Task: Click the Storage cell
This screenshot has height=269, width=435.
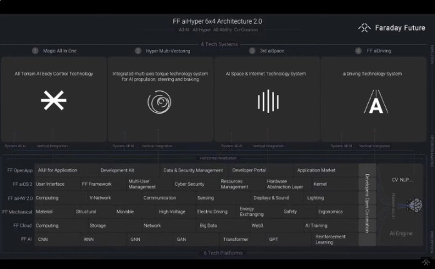Action: coord(114,226)
